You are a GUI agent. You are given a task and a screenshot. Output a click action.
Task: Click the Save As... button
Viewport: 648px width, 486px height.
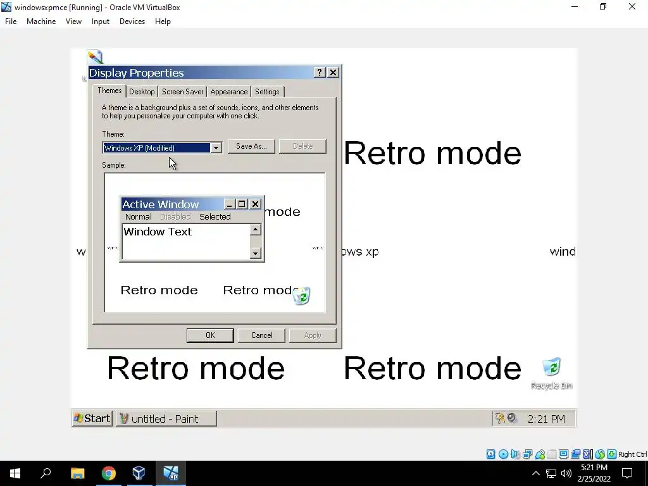(x=251, y=146)
